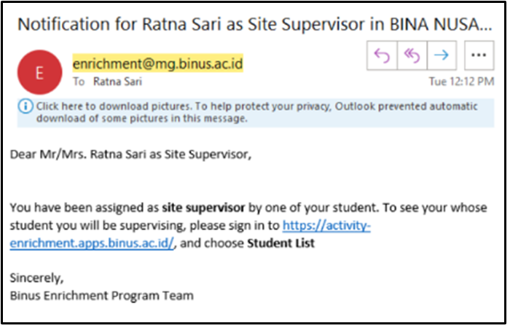Select sender address enrichment@mg.binus.ac.id
The image size is (507, 325).
[x=157, y=63]
